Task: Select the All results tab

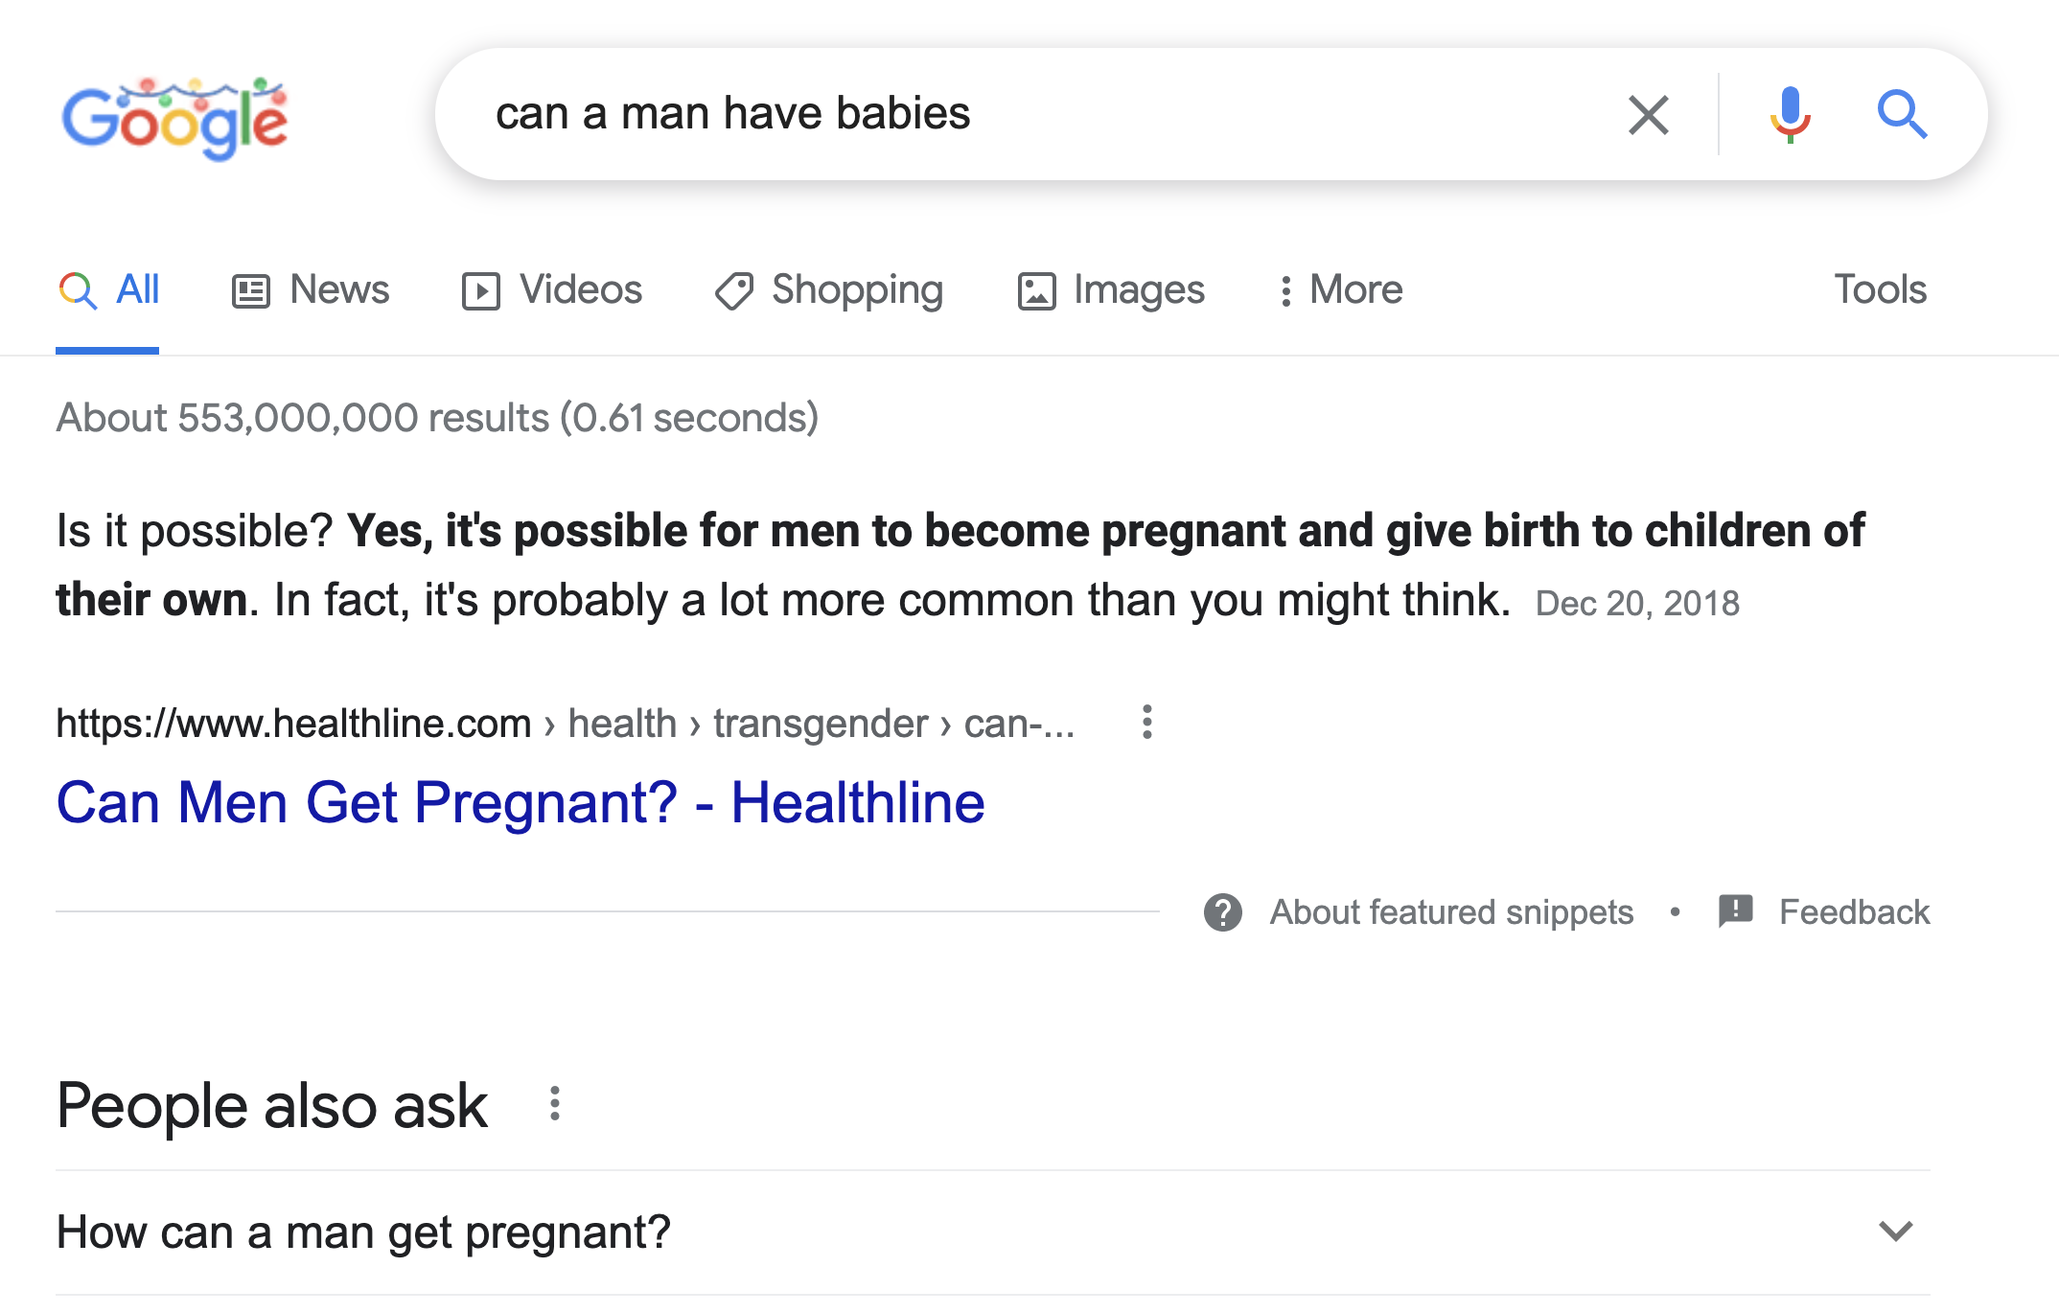Action: 109,289
